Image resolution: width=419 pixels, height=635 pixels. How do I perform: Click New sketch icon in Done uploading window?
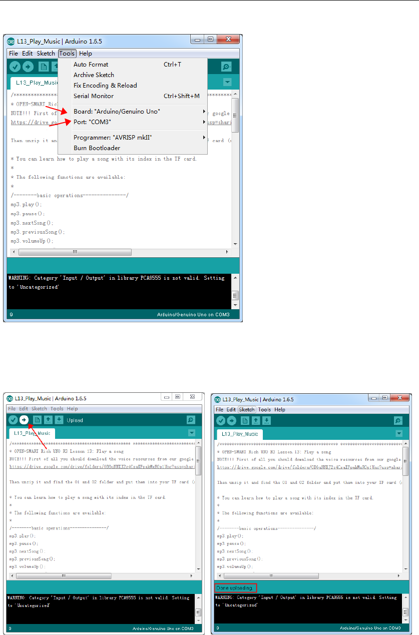click(x=245, y=421)
